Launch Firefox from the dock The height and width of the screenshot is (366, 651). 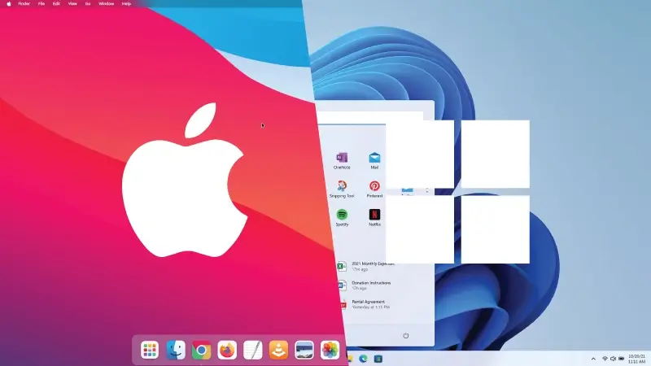(x=227, y=351)
